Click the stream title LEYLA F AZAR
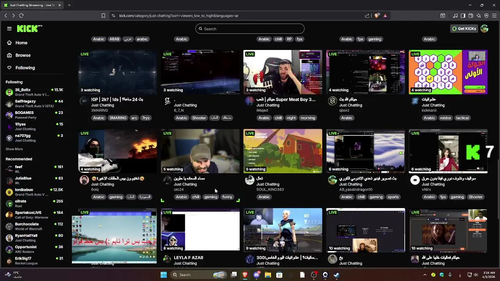Image resolution: width=500 pixels, height=281 pixels. coord(189,258)
